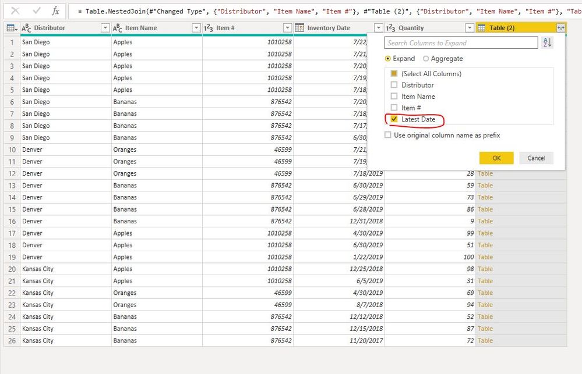The height and width of the screenshot is (374, 582).
Task: Click the Oranges cell in row 11
Action: tap(157, 162)
